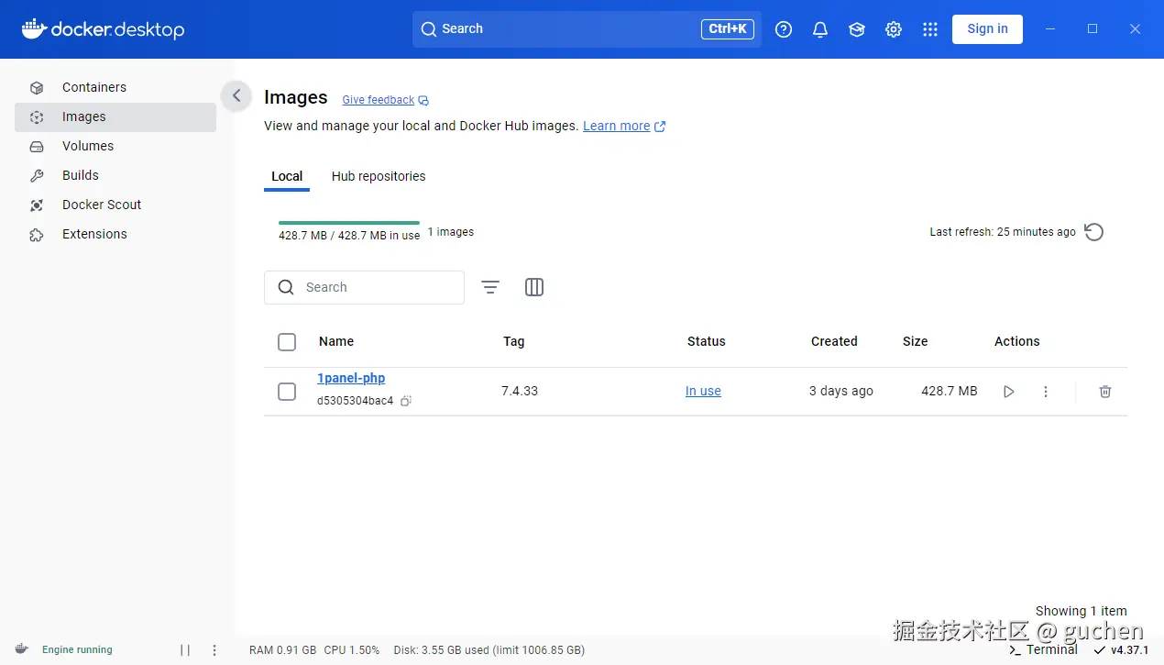Screen dimensions: 1164x665
Task: Pause the Docker engine
Action: [x=185, y=650]
